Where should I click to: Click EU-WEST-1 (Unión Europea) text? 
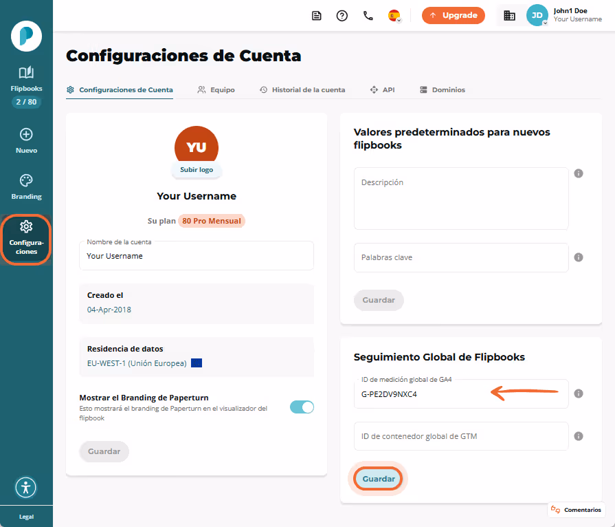(137, 363)
